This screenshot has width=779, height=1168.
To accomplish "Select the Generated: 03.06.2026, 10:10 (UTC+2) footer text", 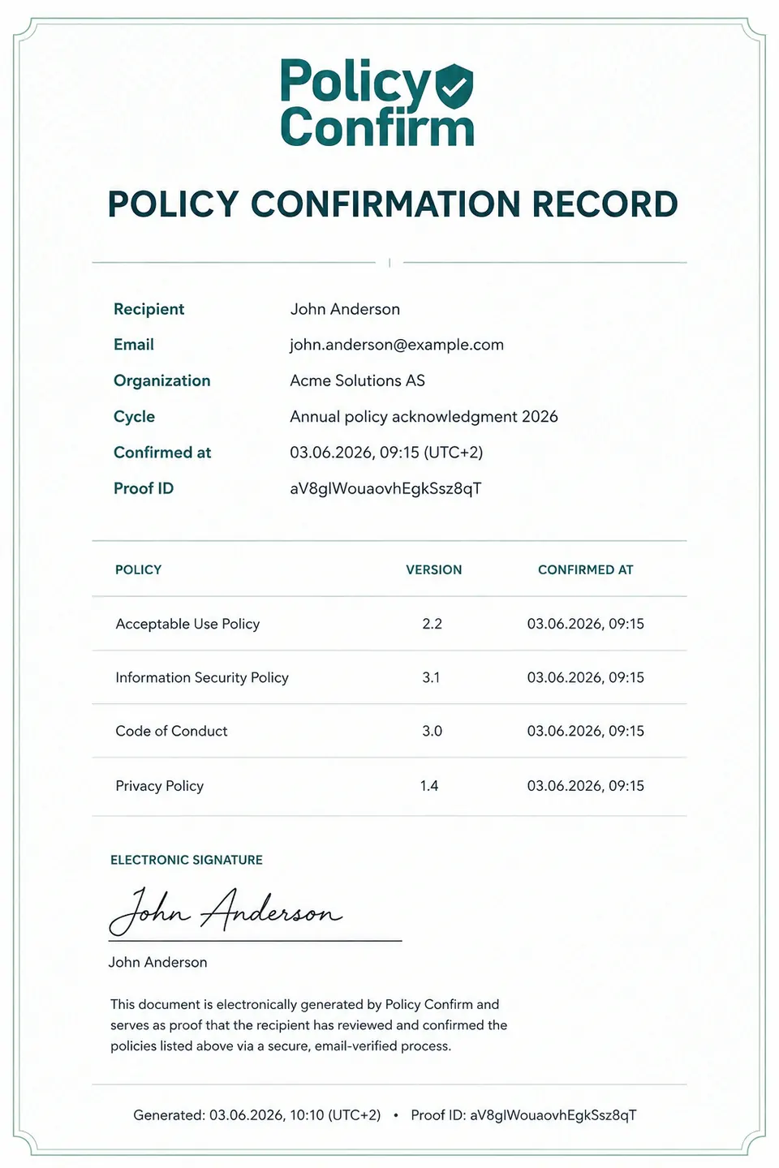I will [x=257, y=1115].
